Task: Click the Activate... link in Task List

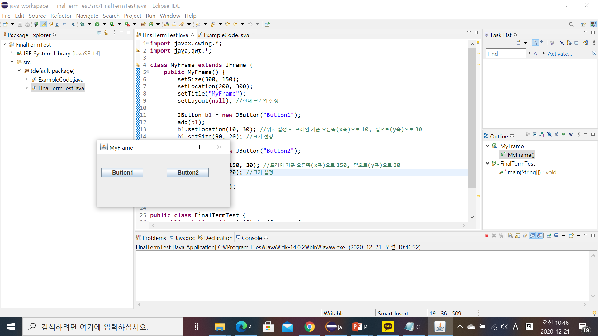Action: [x=559, y=54]
